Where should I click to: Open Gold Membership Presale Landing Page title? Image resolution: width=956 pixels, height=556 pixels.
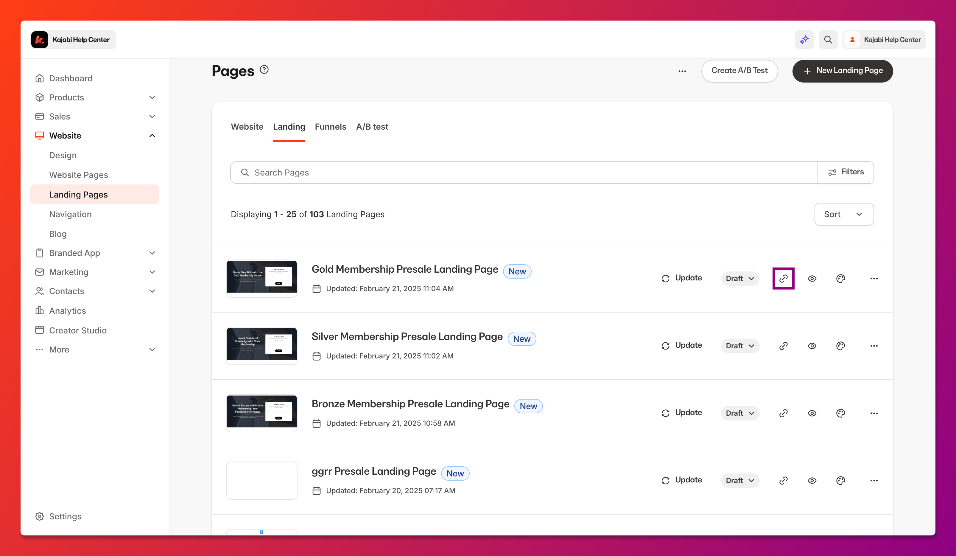tap(405, 269)
